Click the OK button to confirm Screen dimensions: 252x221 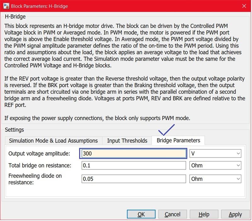141,214
